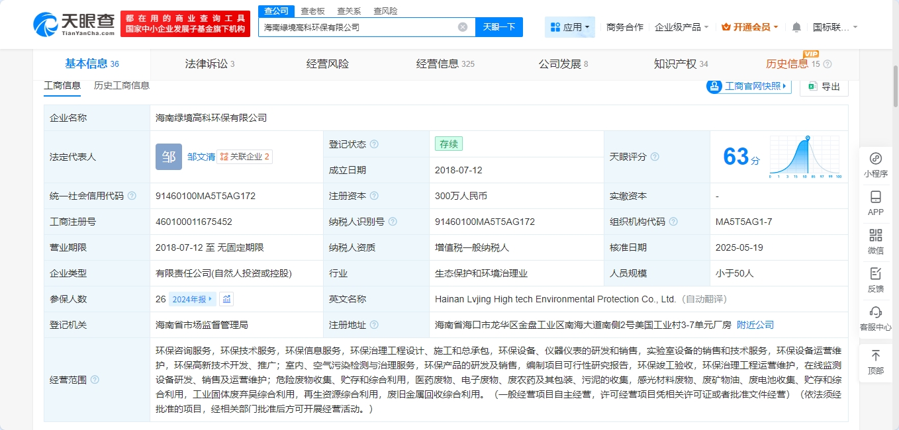Image resolution: width=899 pixels, height=430 pixels.
Task: Click the 天眼一下 search button
Action: tap(498, 27)
